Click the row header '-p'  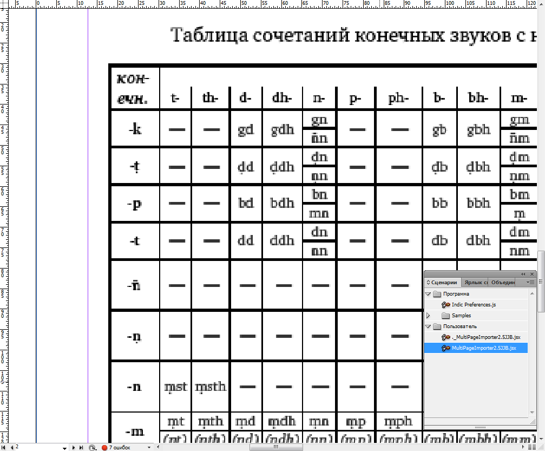coord(135,203)
